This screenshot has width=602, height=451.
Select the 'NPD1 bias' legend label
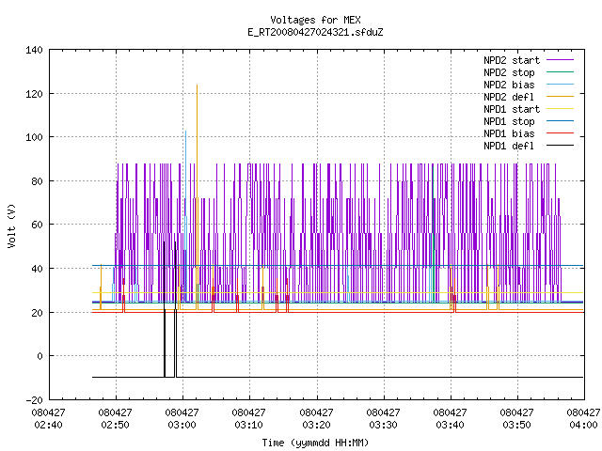click(509, 133)
